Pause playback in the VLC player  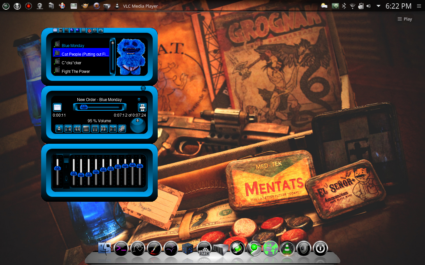tap(95, 129)
